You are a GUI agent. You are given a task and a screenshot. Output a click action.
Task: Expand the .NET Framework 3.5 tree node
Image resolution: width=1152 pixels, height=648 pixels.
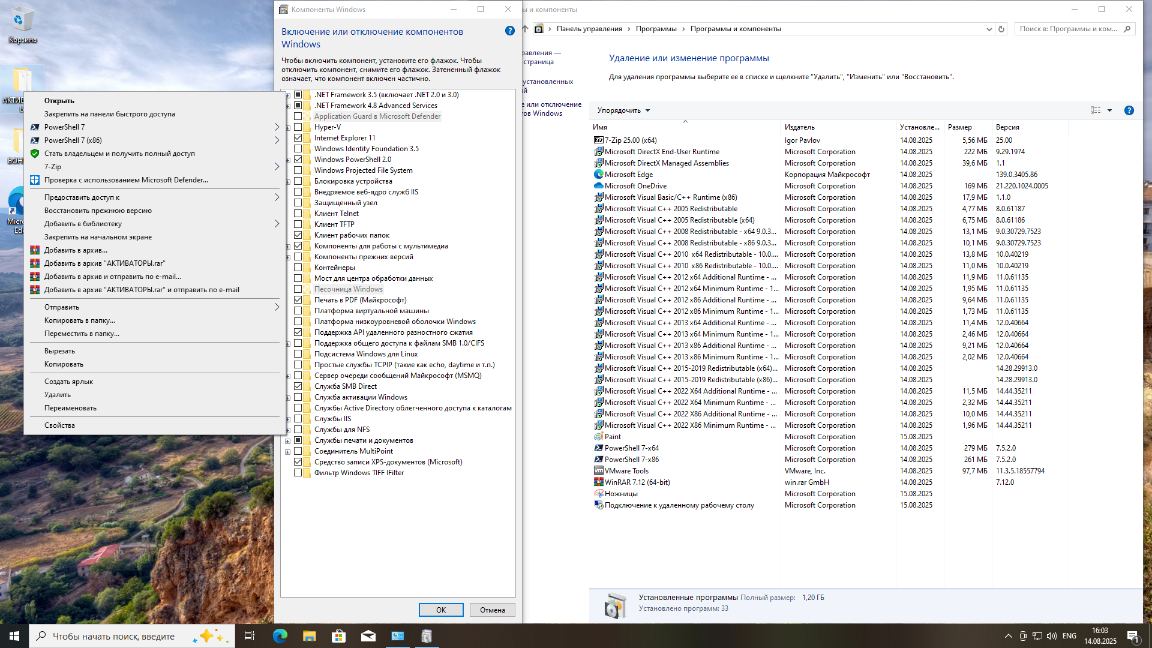pyautogui.click(x=288, y=95)
